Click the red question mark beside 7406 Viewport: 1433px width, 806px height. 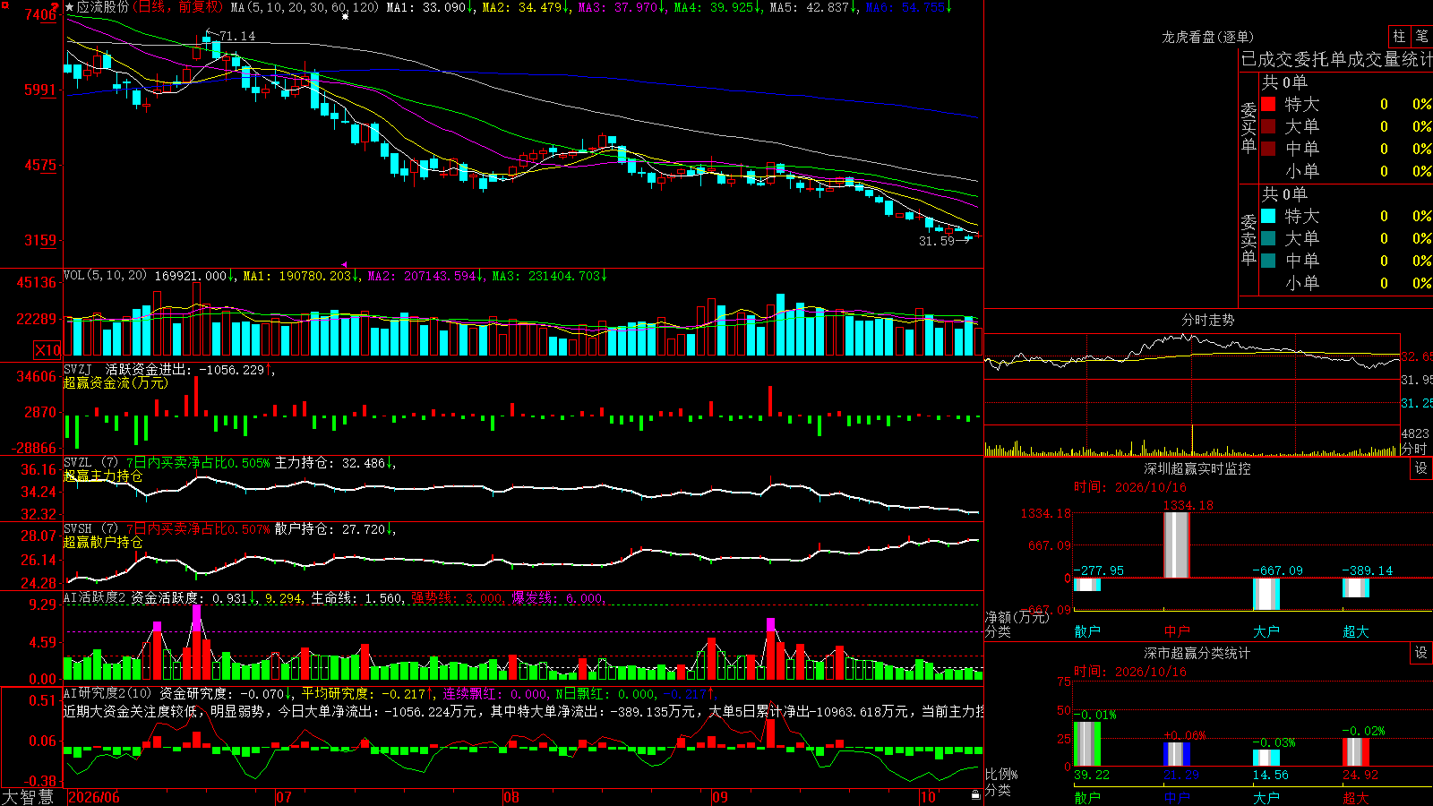pyautogui.click(x=56, y=8)
